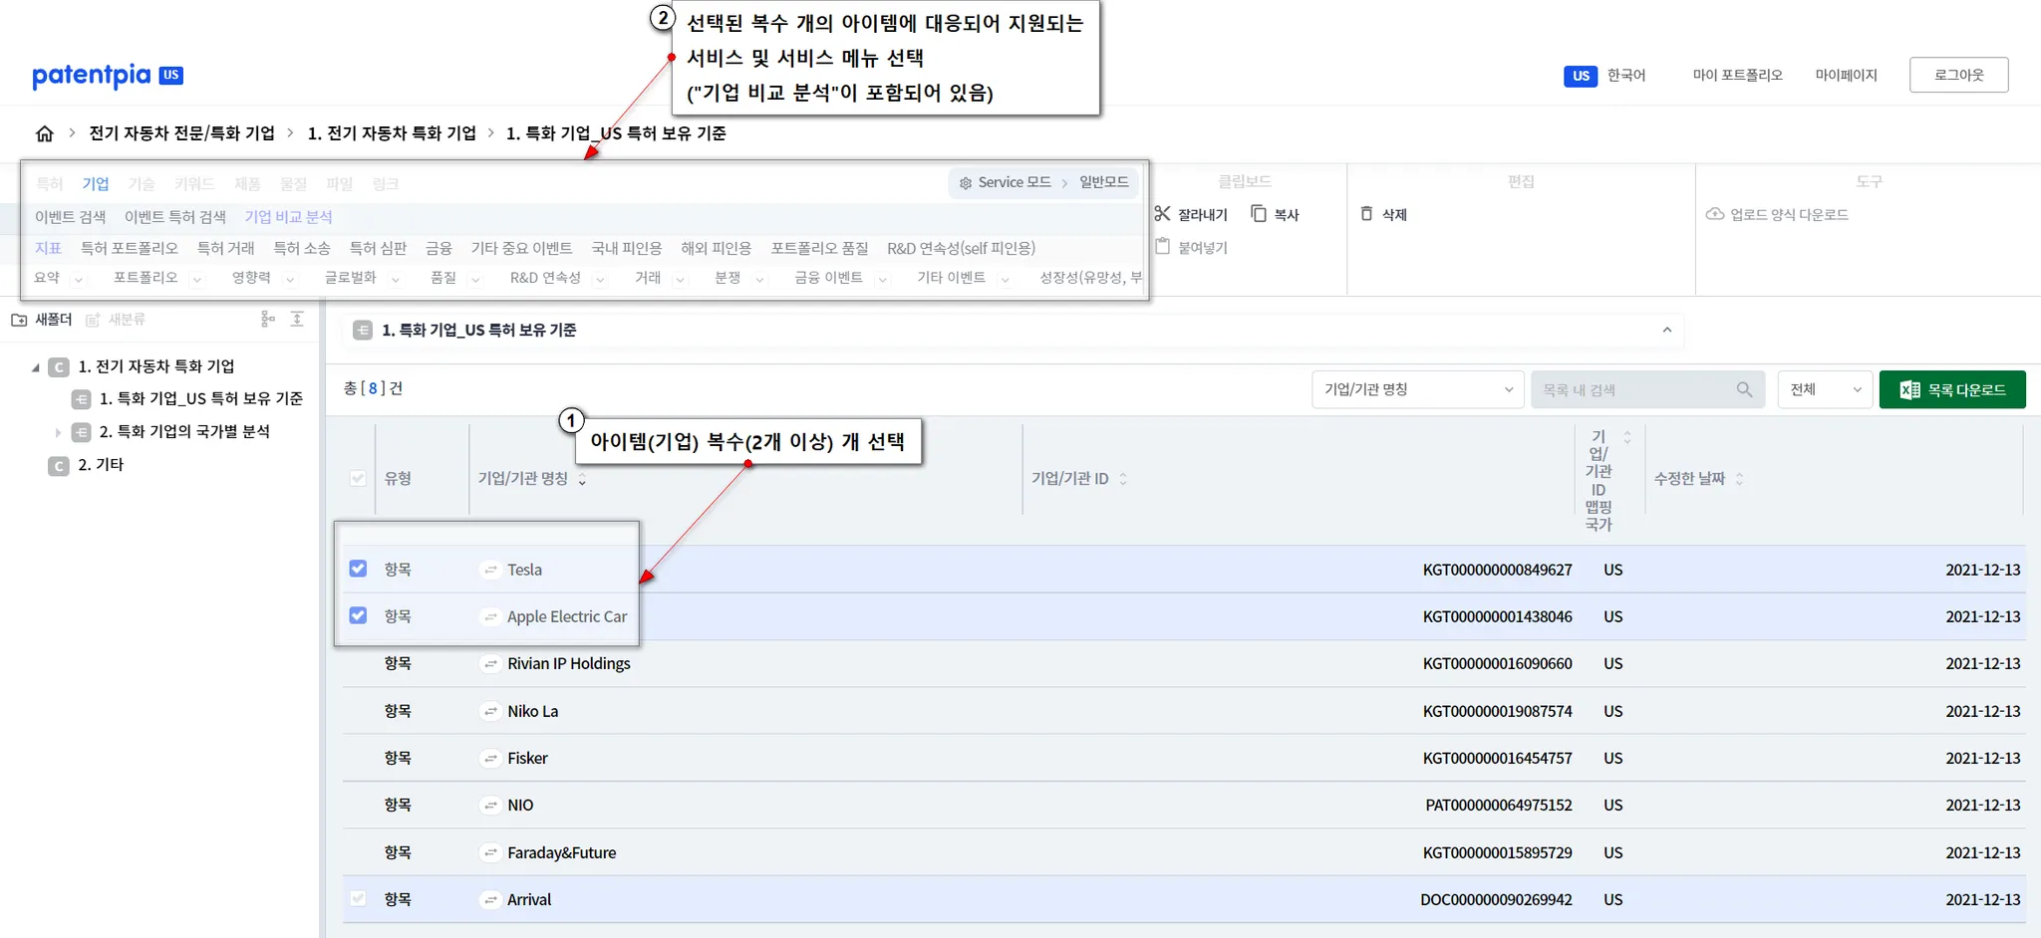Select the 기업 tab
The height and width of the screenshot is (938, 2041).
tap(96, 183)
